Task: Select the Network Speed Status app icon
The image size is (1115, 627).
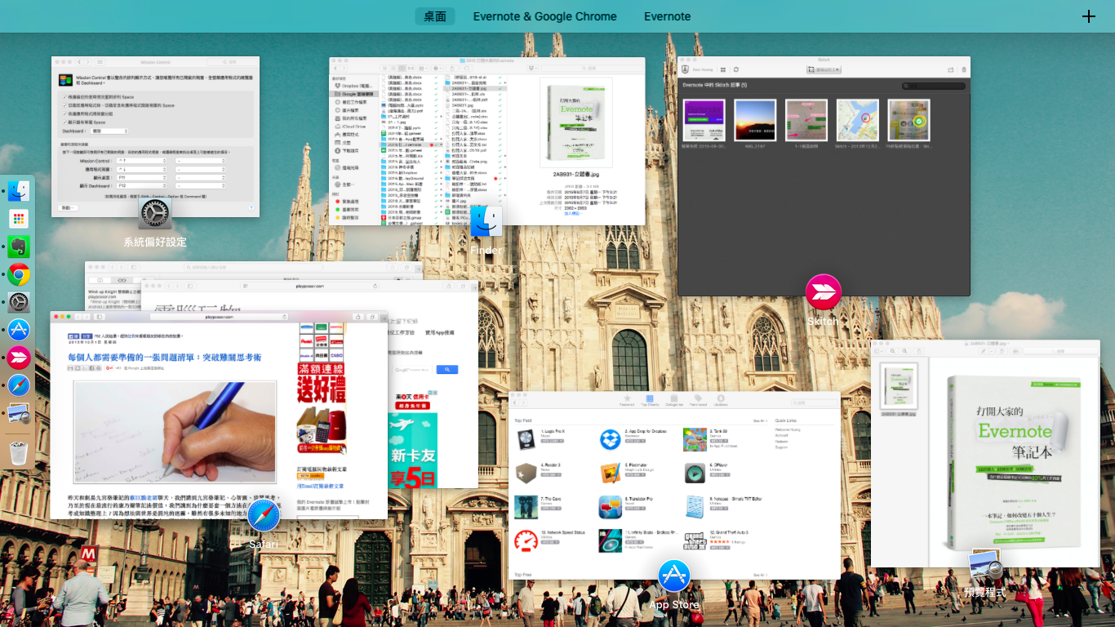Action: [x=526, y=540]
